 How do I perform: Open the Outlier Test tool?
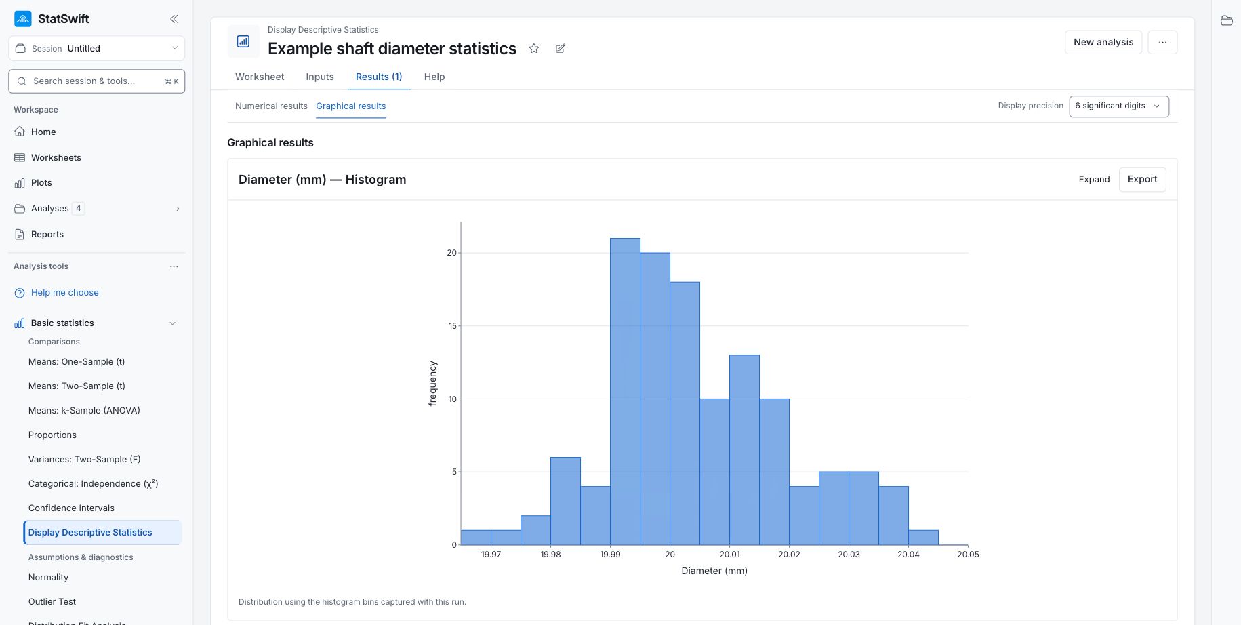52,601
